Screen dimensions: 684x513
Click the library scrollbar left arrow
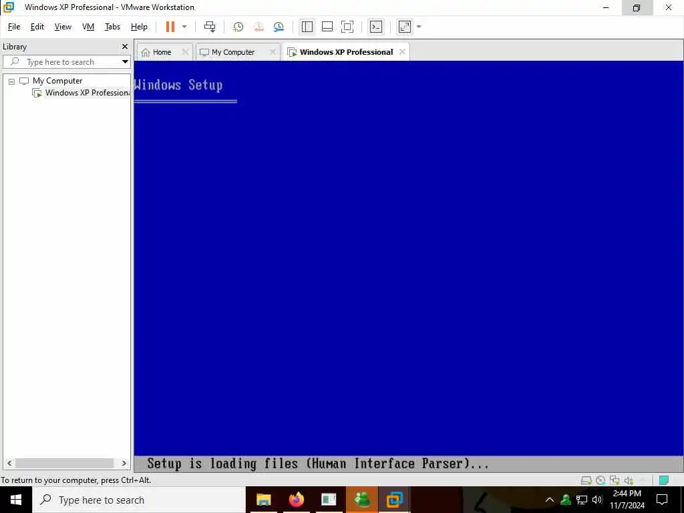(9, 464)
